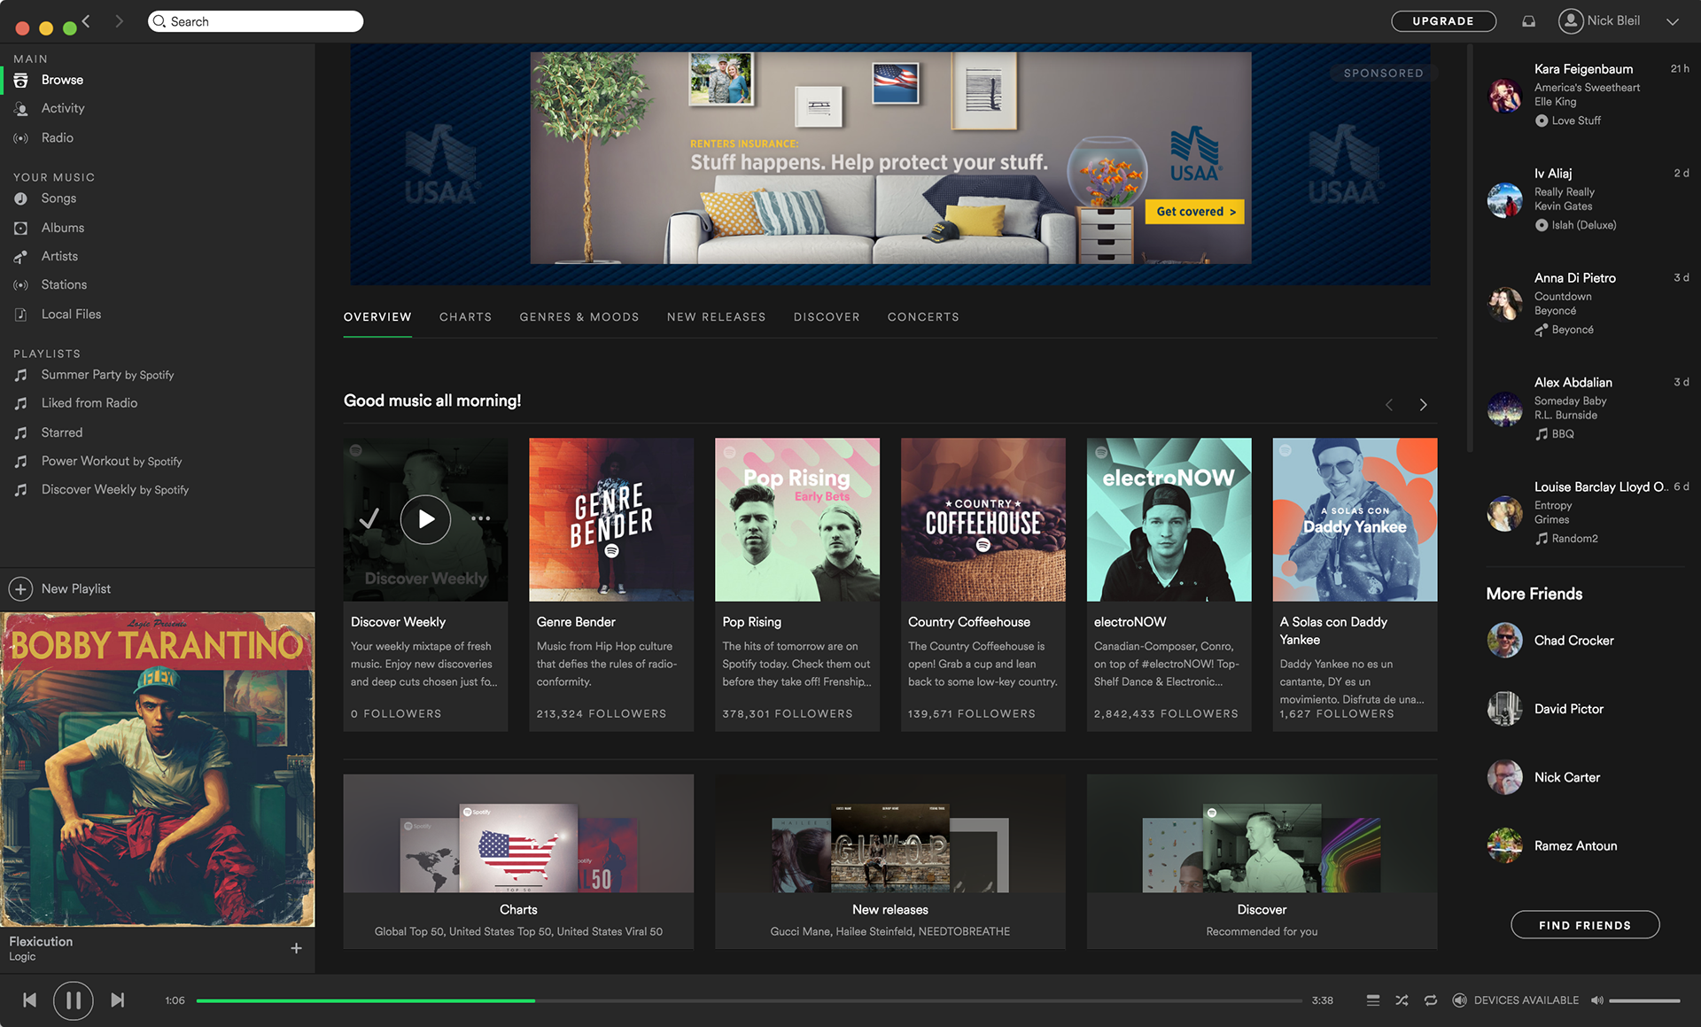This screenshot has width=1701, height=1027.
Task: Show next items in Good music carousel
Action: [x=1423, y=405]
